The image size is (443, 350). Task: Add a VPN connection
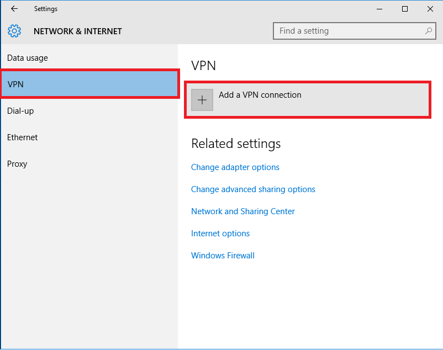pyautogui.click(x=308, y=99)
